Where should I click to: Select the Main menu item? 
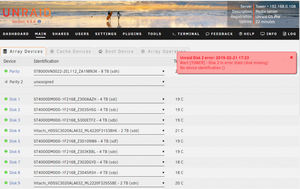click(40, 34)
